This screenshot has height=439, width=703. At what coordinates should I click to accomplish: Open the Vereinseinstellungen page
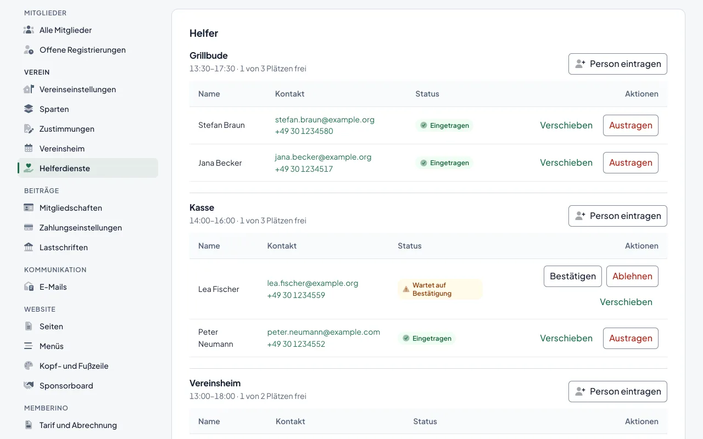[x=88, y=89]
